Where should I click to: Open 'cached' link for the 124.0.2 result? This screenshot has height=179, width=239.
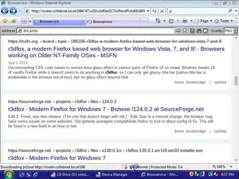click(x=220, y=131)
